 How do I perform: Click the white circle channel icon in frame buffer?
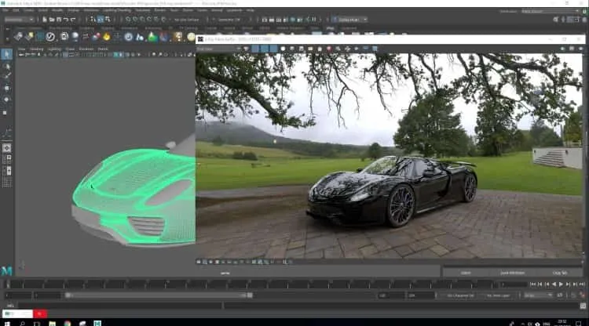coord(283,49)
